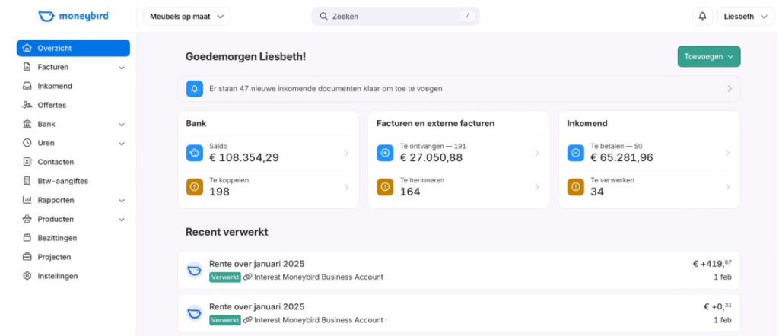The width and height of the screenshot is (779, 336).
Task: Click the Zoeken search field
Action: (x=396, y=17)
